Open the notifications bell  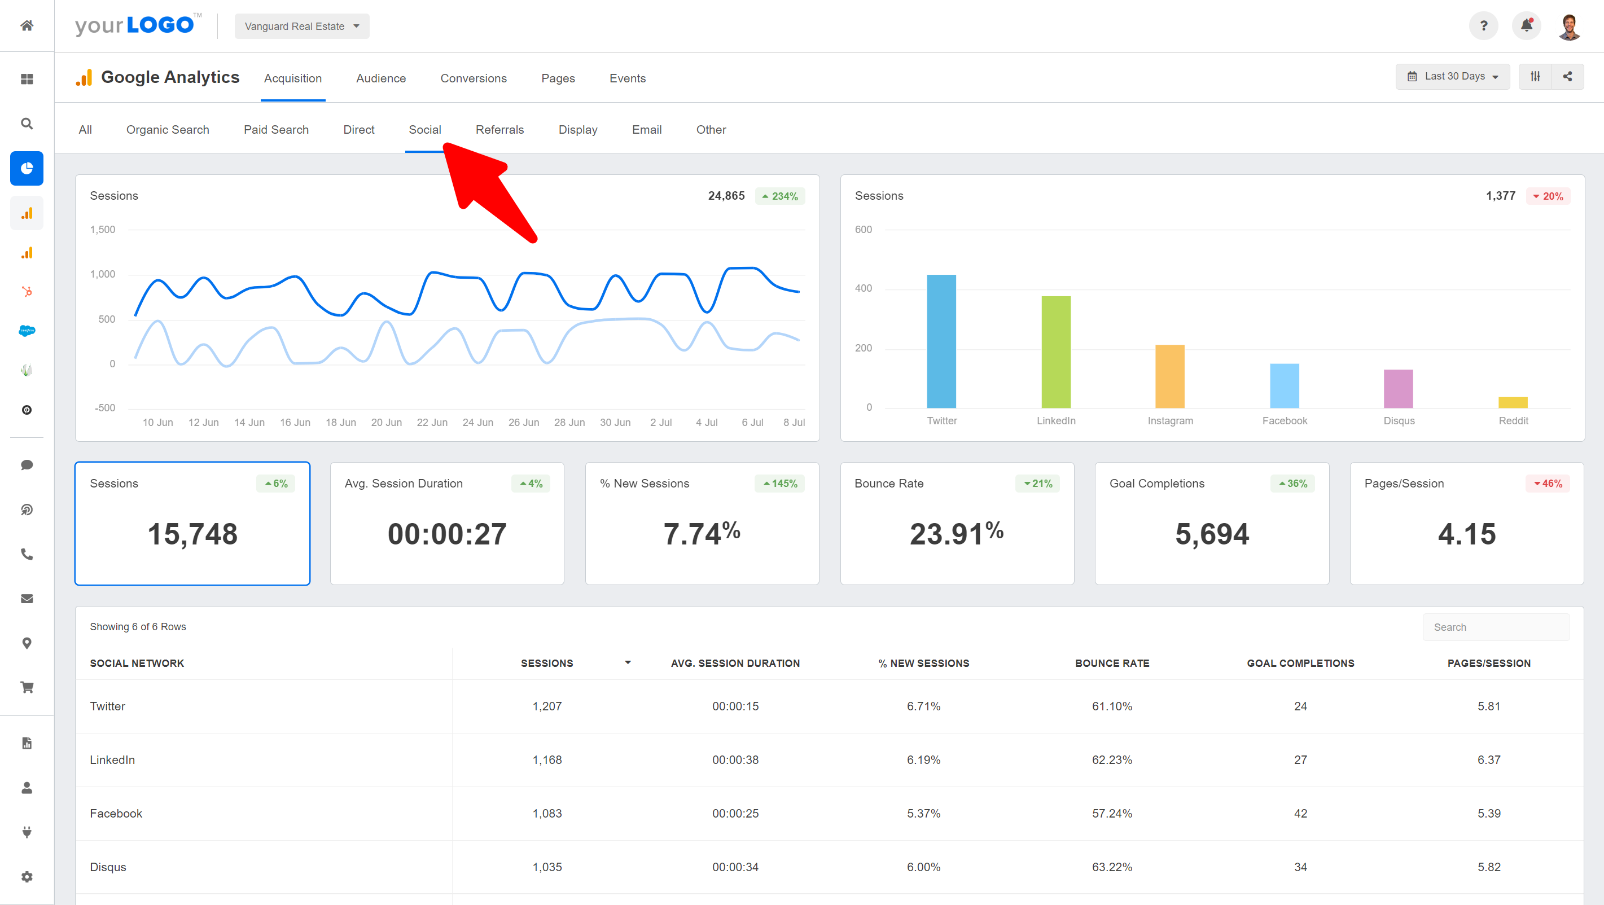1526,25
